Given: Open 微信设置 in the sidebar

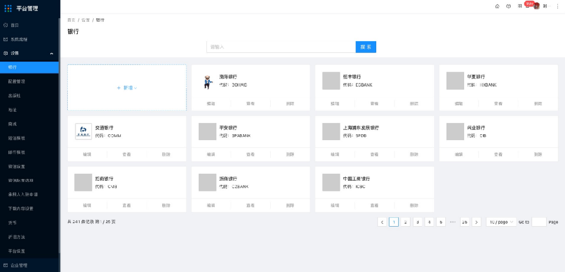Looking at the screenshot, I should coord(29,167).
